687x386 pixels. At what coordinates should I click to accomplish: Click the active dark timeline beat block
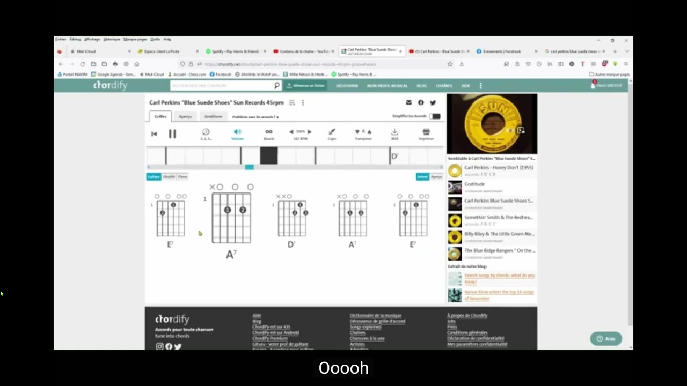(269, 155)
